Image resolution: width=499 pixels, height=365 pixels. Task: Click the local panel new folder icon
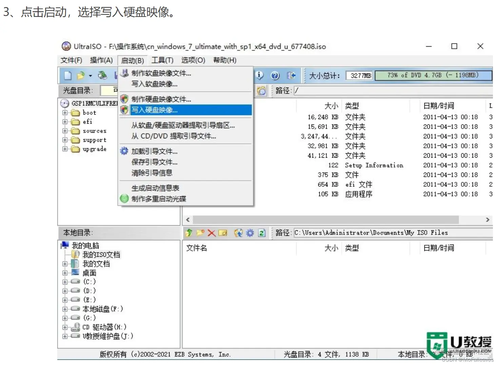click(x=200, y=233)
